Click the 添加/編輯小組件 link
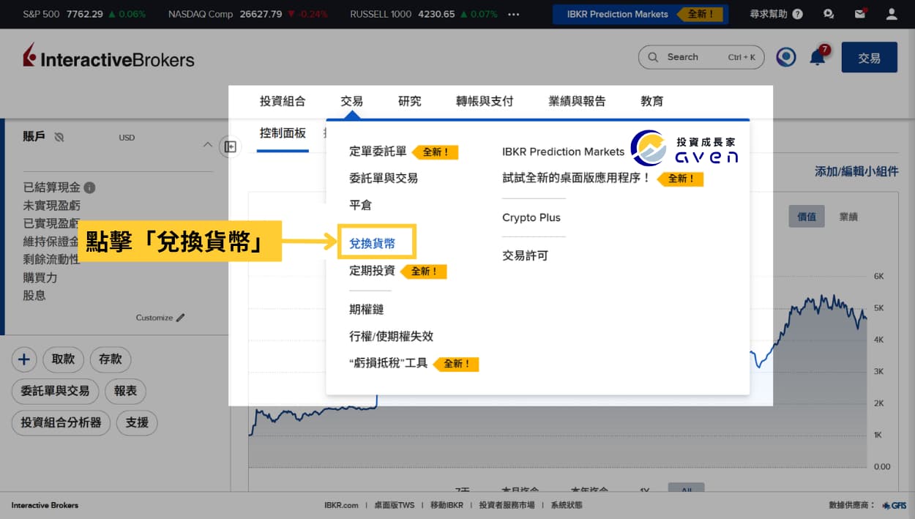 [856, 171]
